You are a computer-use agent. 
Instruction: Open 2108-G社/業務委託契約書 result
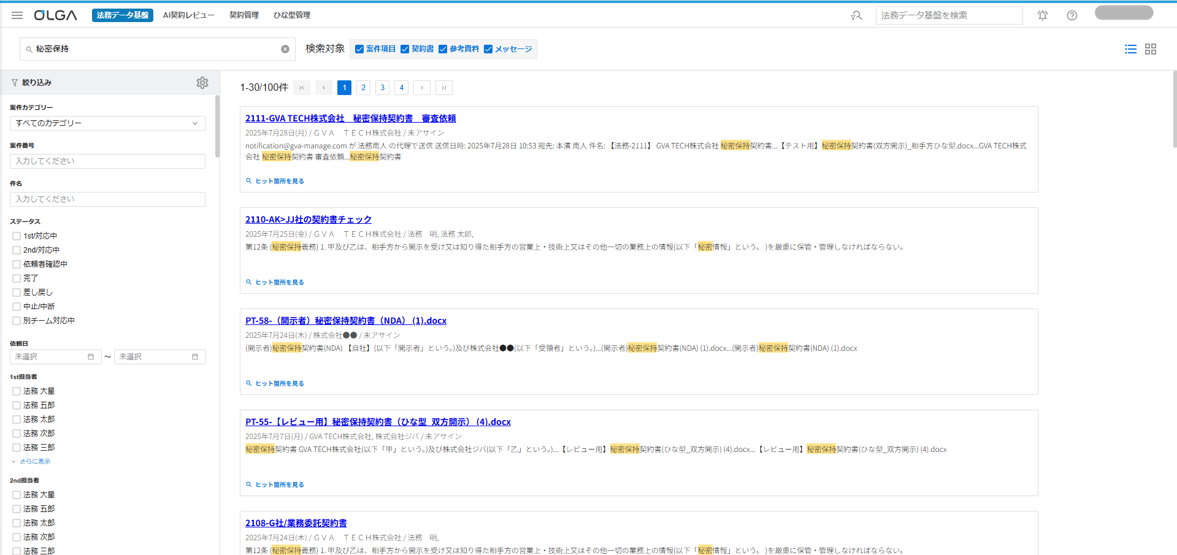click(296, 523)
